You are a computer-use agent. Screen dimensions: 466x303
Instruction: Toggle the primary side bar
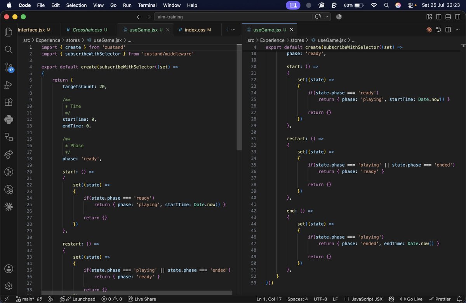(x=438, y=17)
